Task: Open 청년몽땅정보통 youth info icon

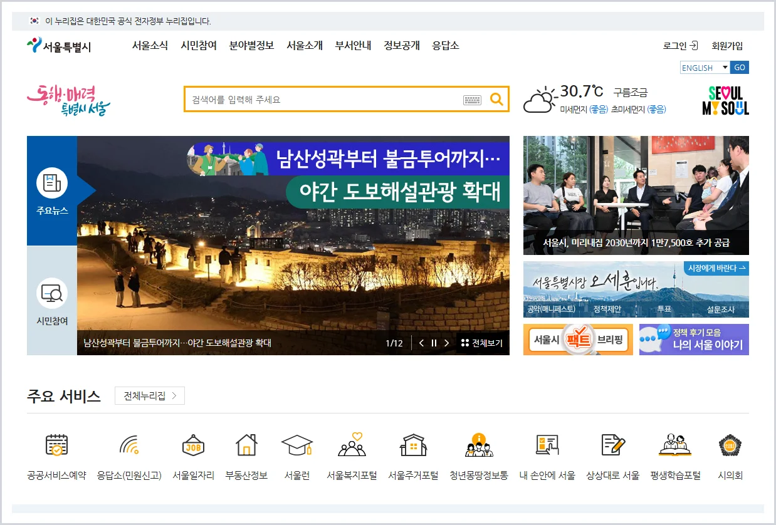Action: 479,445
